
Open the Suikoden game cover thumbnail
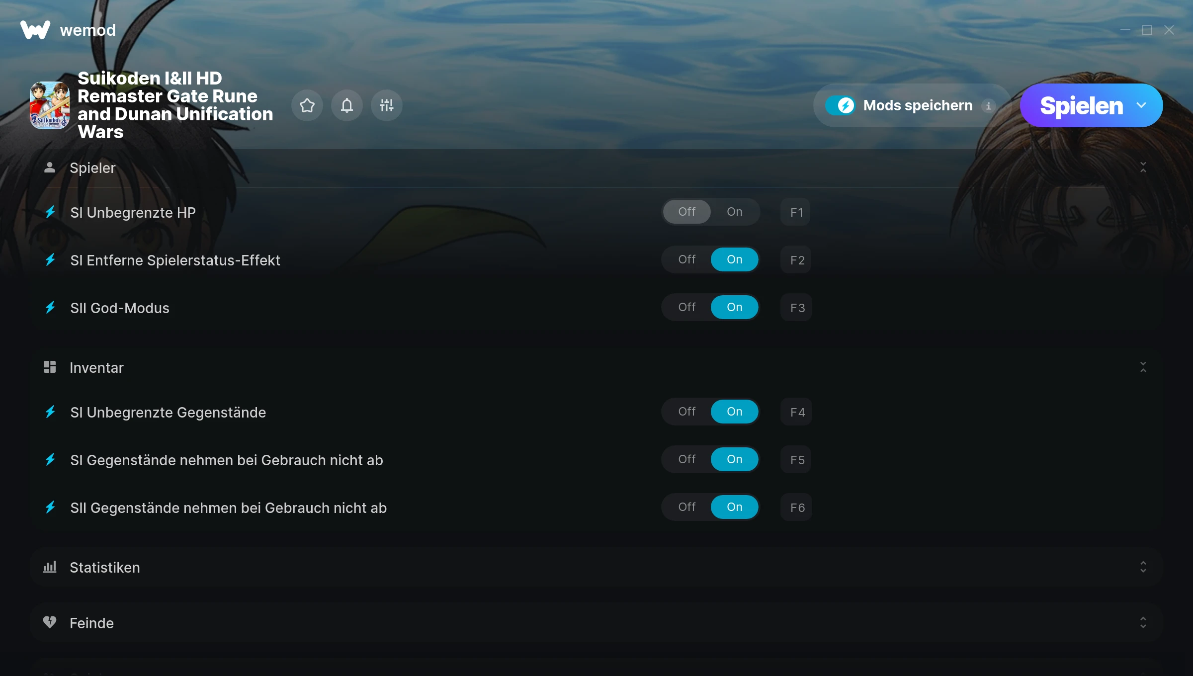click(x=50, y=105)
